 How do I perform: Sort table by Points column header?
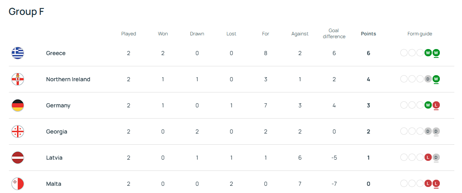[x=368, y=34]
